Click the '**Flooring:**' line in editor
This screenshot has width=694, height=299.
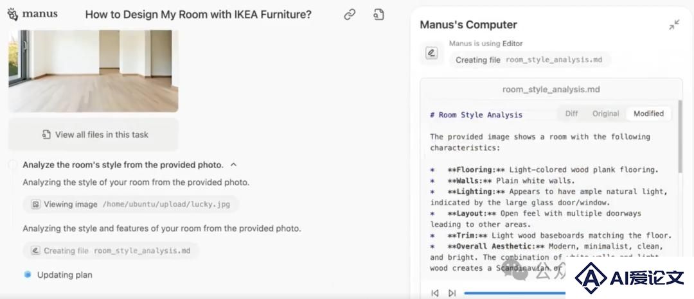(544, 169)
